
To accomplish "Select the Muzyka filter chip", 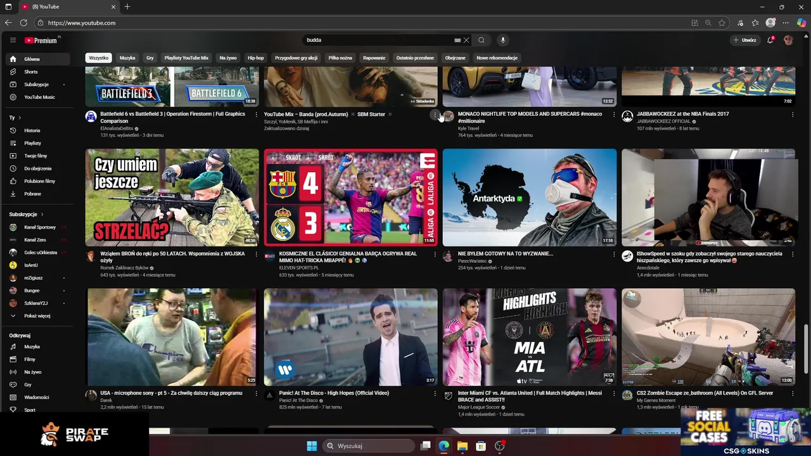I will click(x=127, y=58).
